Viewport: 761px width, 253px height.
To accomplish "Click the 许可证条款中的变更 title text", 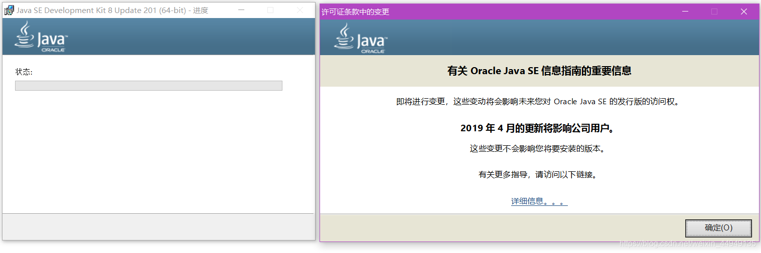I will [x=356, y=12].
